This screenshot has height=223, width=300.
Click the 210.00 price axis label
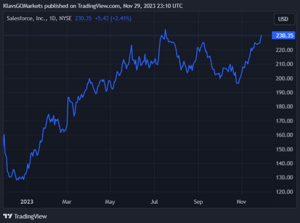click(284, 64)
